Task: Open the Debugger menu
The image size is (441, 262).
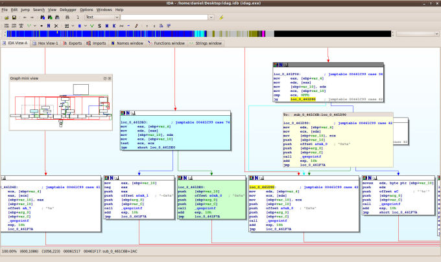Action: tap(69, 10)
